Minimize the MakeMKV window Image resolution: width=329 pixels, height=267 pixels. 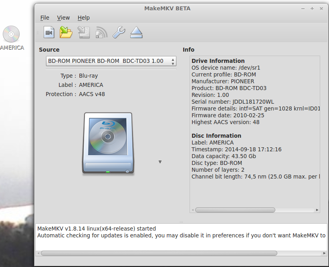click(x=303, y=9)
